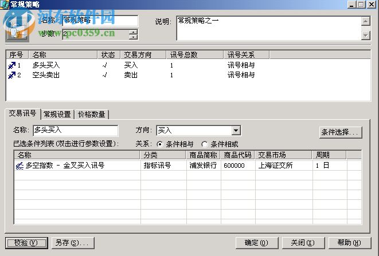
Task: Click 讯号相与 in the 多头买入 row
Action: [x=241, y=65]
